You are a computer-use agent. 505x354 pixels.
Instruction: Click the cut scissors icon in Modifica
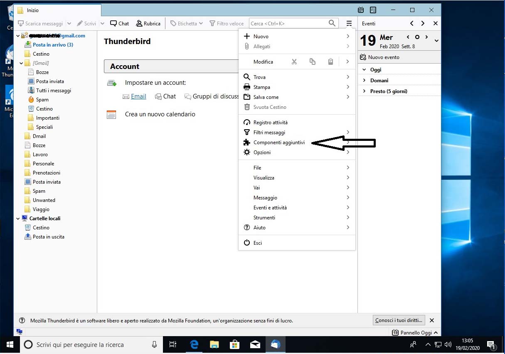[294, 62]
